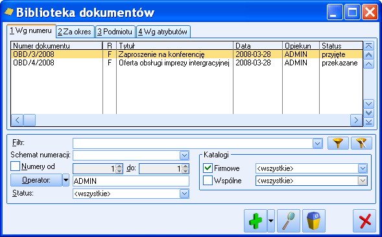
Task: Expand the Filtr dropdown list
Action: pyautogui.click(x=317, y=144)
